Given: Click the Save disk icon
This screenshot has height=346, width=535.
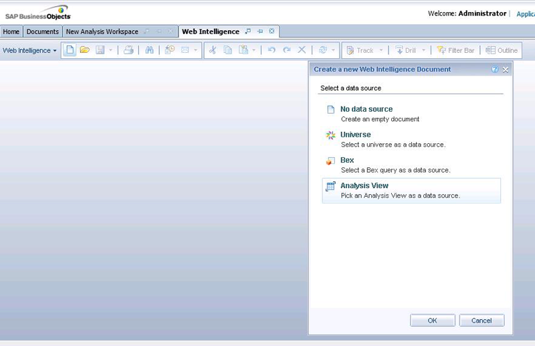Looking at the screenshot, I should pos(100,50).
